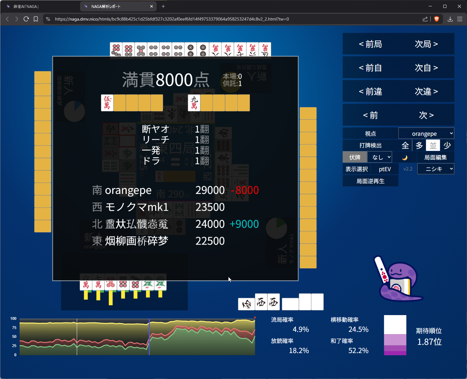Select 多 discard detection level
This screenshot has height=379, width=467.
(419, 146)
